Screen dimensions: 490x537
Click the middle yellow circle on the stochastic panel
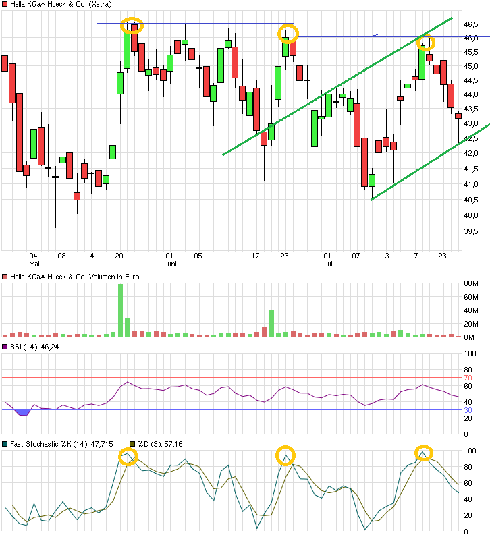pos(286,455)
